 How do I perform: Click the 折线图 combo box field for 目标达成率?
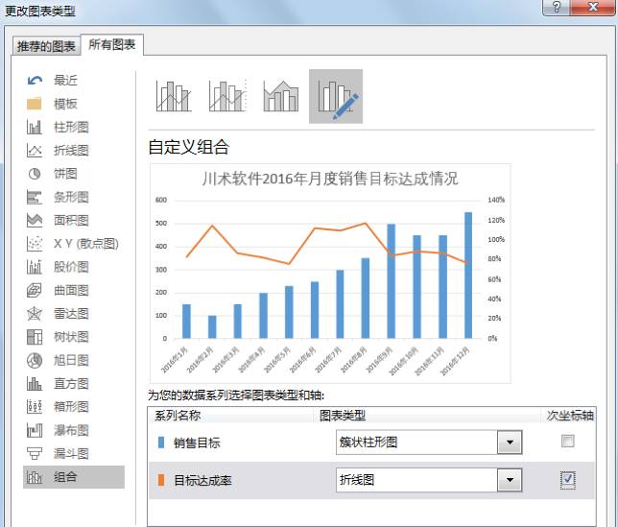(429, 480)
